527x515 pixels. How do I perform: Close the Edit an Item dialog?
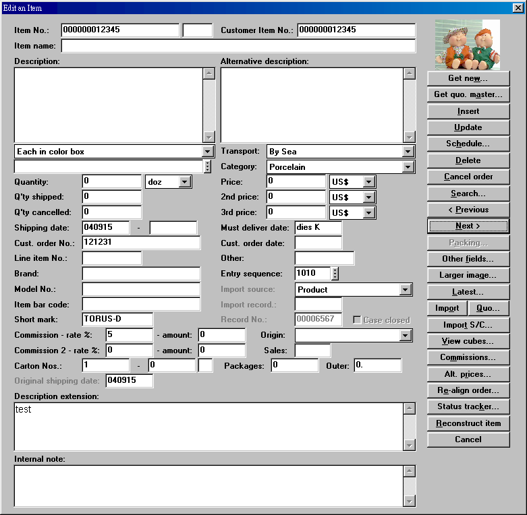518,7
